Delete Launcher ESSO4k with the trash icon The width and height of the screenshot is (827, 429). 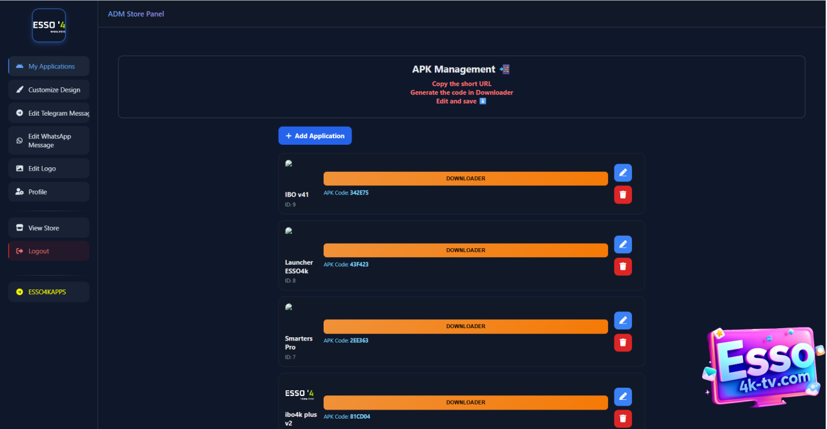pyautogui.click(x=623, y=266)
